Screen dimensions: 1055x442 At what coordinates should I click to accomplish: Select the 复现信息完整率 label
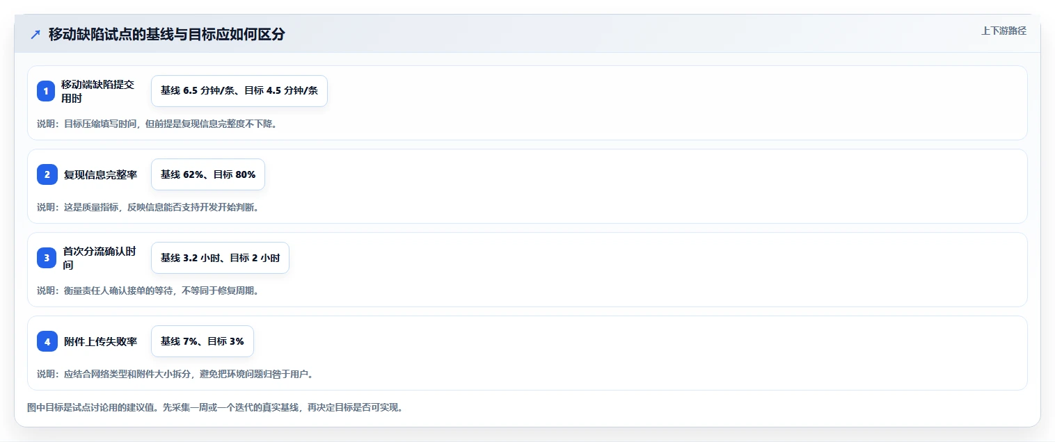100,174
